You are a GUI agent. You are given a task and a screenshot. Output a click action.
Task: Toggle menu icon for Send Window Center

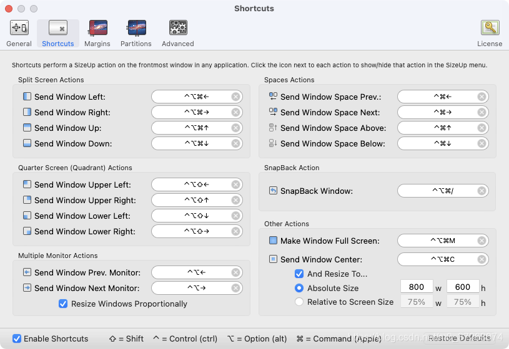(x=273, y=259)
